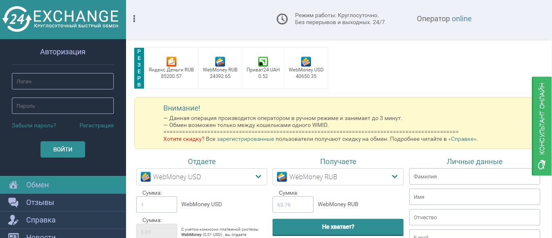The image size is (552, 238).
Task: Click the WebMoney USD reserve icon
Action: 306,62
